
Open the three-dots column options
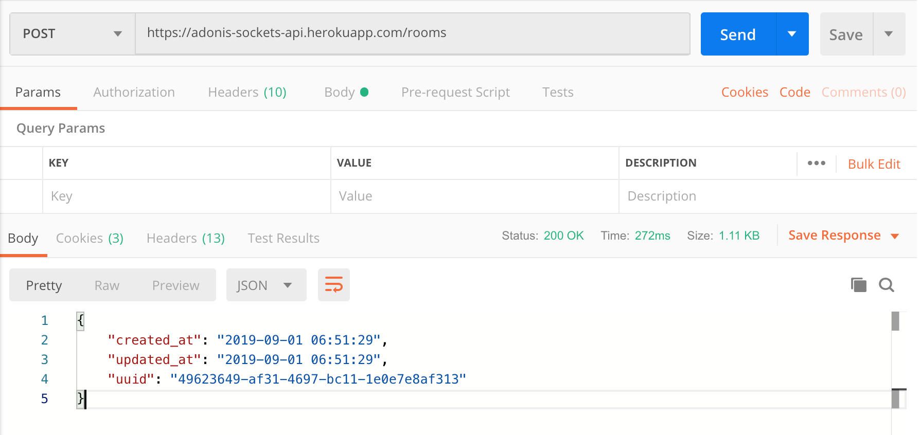pos(816,164)
